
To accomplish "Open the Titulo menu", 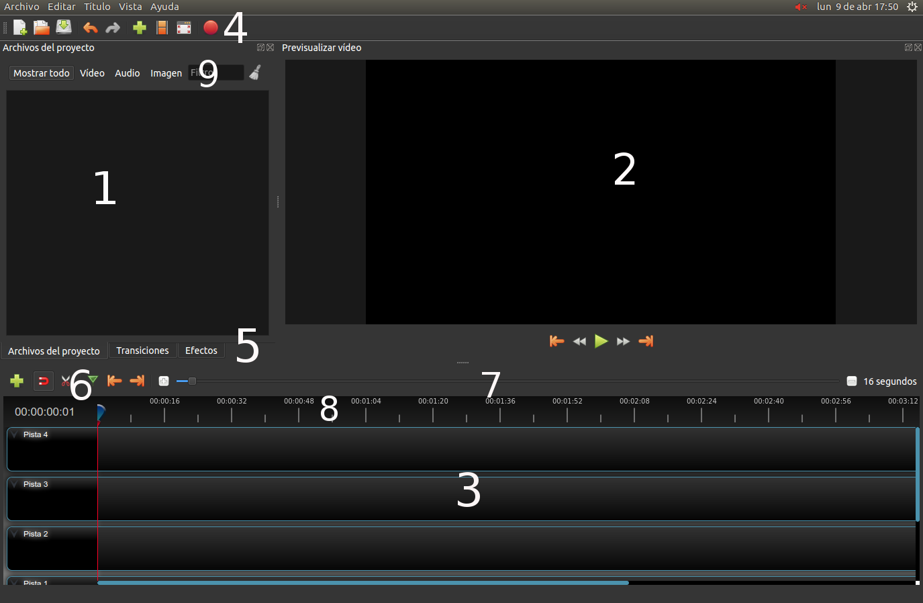I will [x=97, y=7].
